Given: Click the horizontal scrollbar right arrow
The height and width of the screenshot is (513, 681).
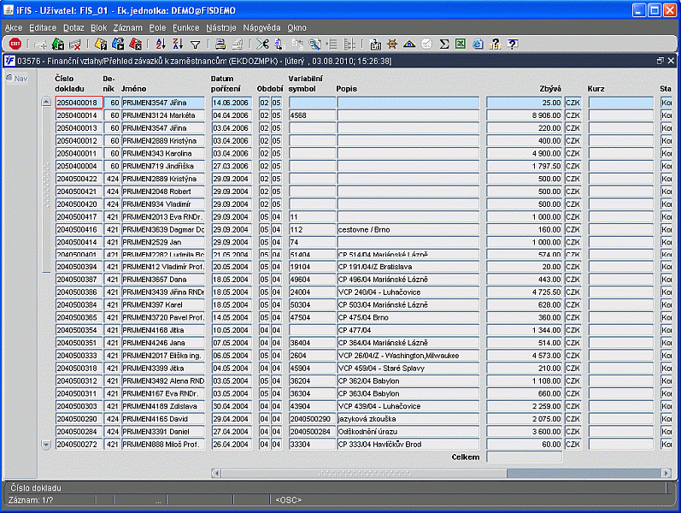Looking at the screenshot, I should 666,473.
